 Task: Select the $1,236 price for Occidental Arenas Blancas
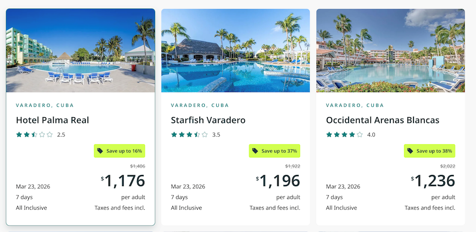pyautogui.click(x=433, y=181)
